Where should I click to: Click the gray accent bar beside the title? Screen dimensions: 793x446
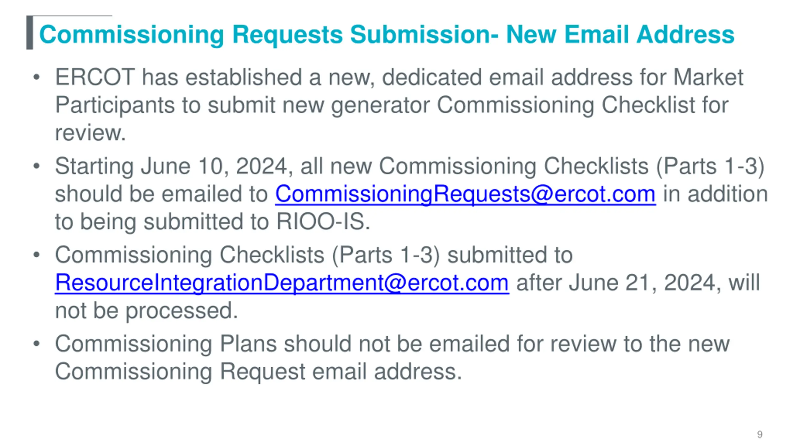[30, 33]
